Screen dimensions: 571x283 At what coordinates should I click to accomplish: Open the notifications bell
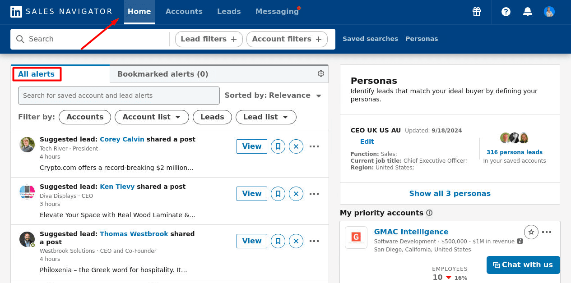(x=528, y=12)
